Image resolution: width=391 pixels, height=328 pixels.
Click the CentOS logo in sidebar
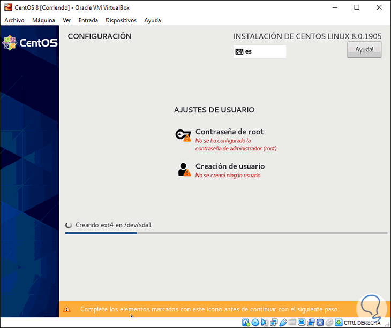[x=30, y=43]
